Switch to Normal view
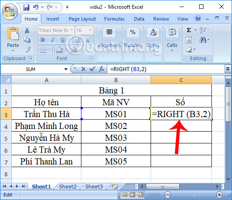The height and width of the screenshot is (200, 232). [x=124, y=195]
